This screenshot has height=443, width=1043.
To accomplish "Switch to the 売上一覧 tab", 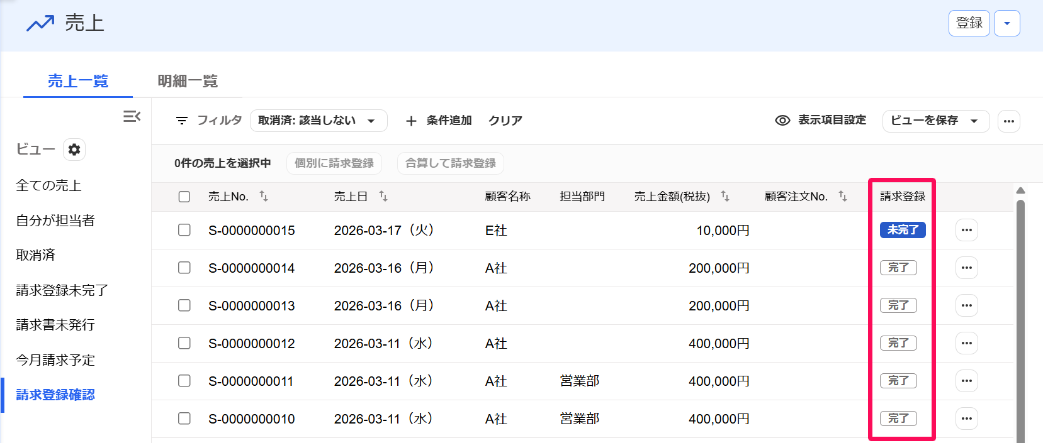I will [x=78, y=81].
